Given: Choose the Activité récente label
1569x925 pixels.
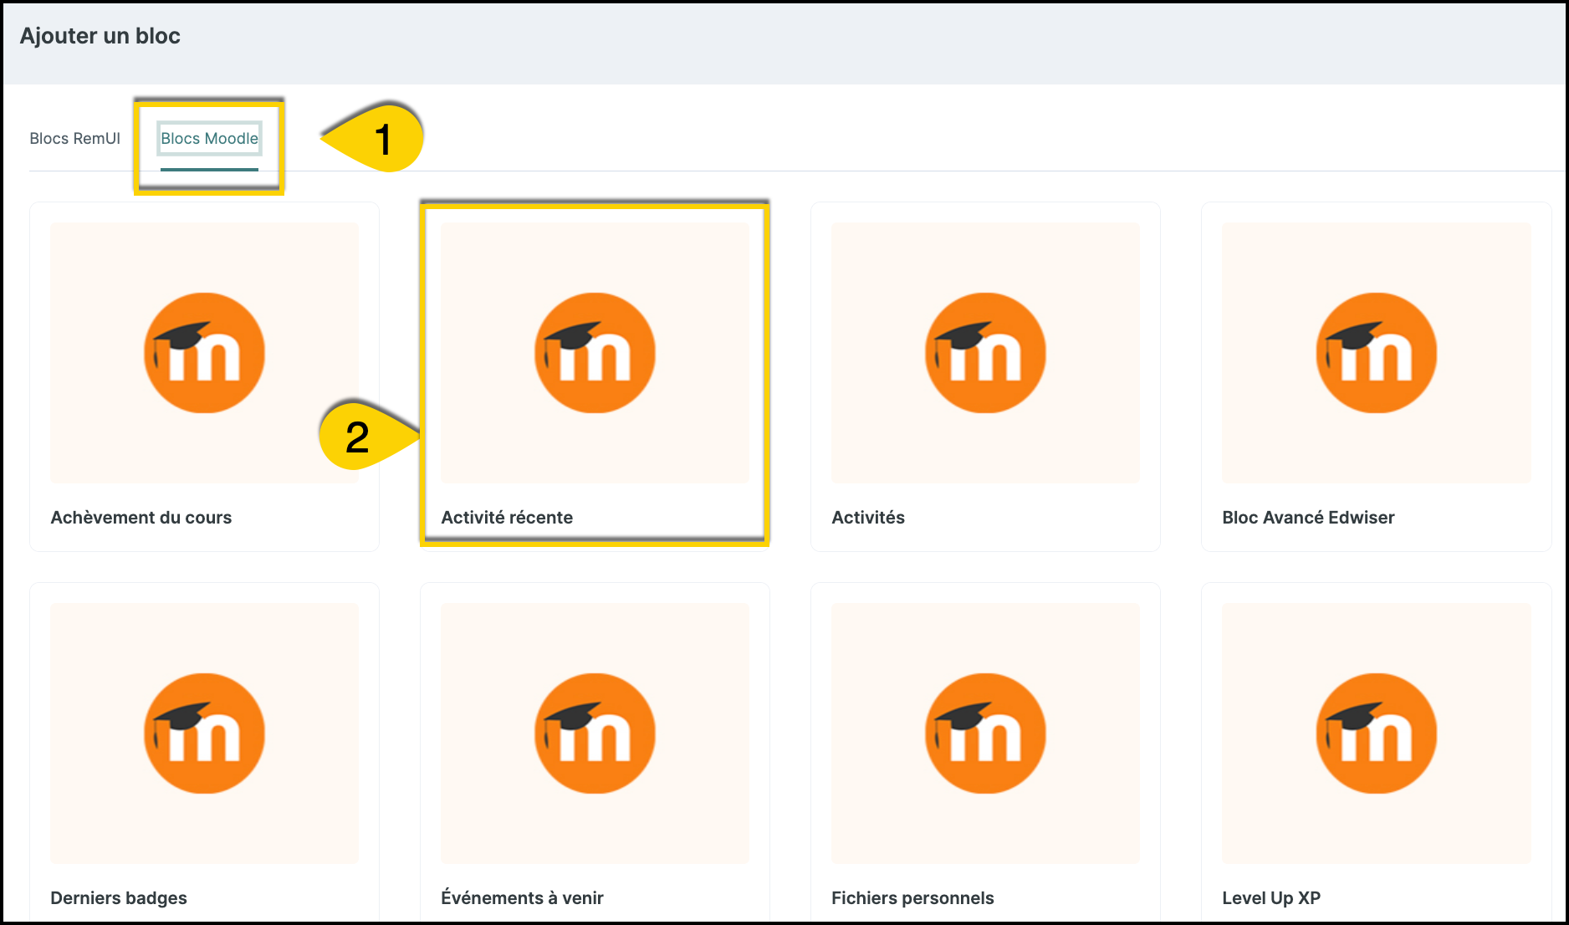Looking at the screenshot, I should [507, 518].
